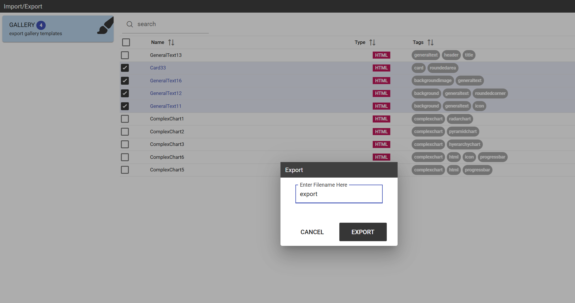575x303 pixels.
Task: Uncheck the GeneralText16 row checkbox
Action: tap(125, 81)
